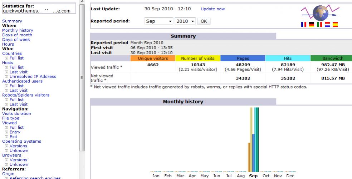Go to Days of month report
352x179 pixels.
(x=17, y=35)
